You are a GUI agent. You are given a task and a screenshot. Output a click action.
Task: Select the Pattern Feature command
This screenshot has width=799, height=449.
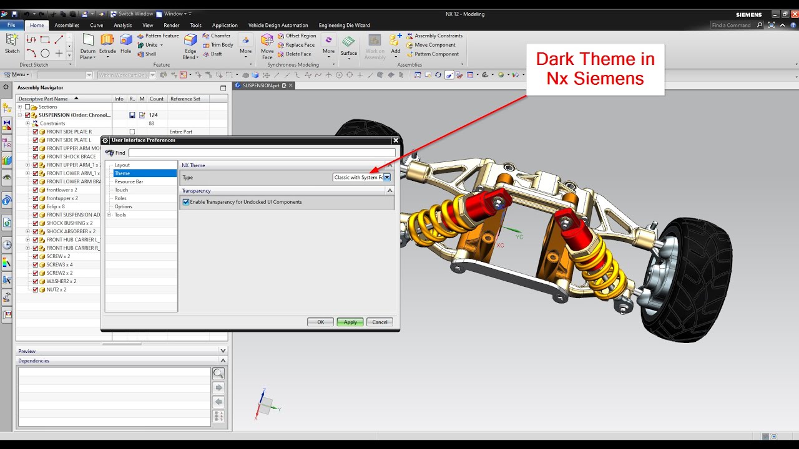coord(158,36)
